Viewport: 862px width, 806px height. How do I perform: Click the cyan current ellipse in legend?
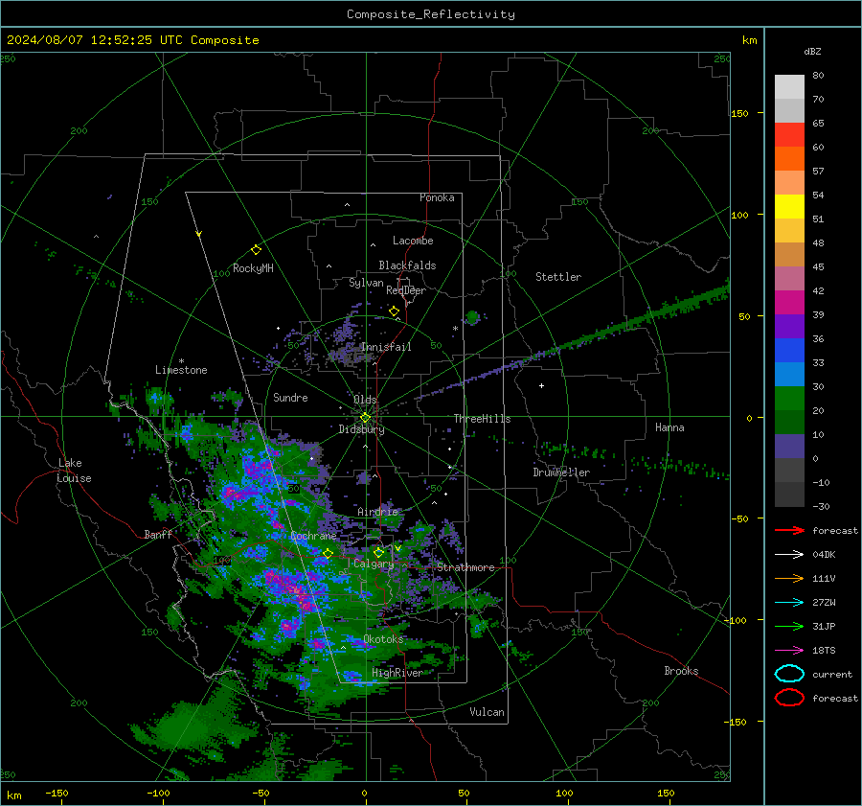[x=789, y=674]
